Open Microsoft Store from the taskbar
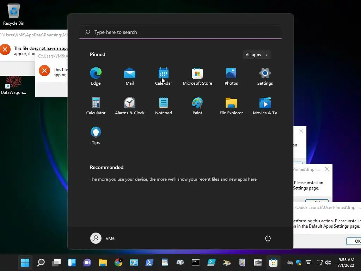This screenshot has width=361, height=271. 273,263
